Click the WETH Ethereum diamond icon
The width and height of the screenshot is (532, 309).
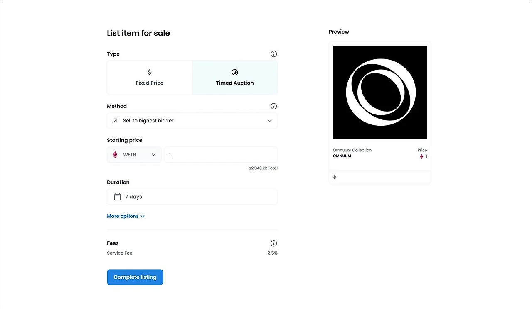pos(115,155)
